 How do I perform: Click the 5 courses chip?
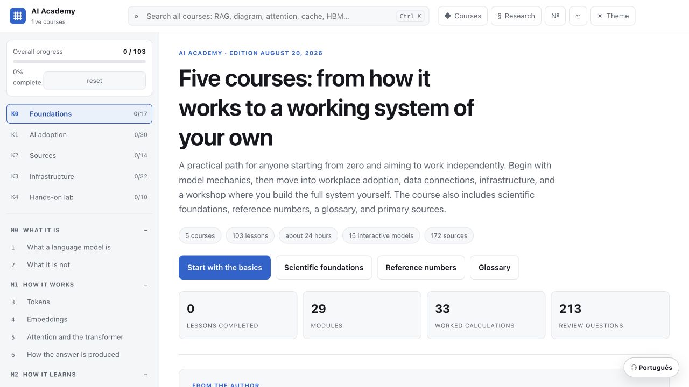click(x=200, y=235)
